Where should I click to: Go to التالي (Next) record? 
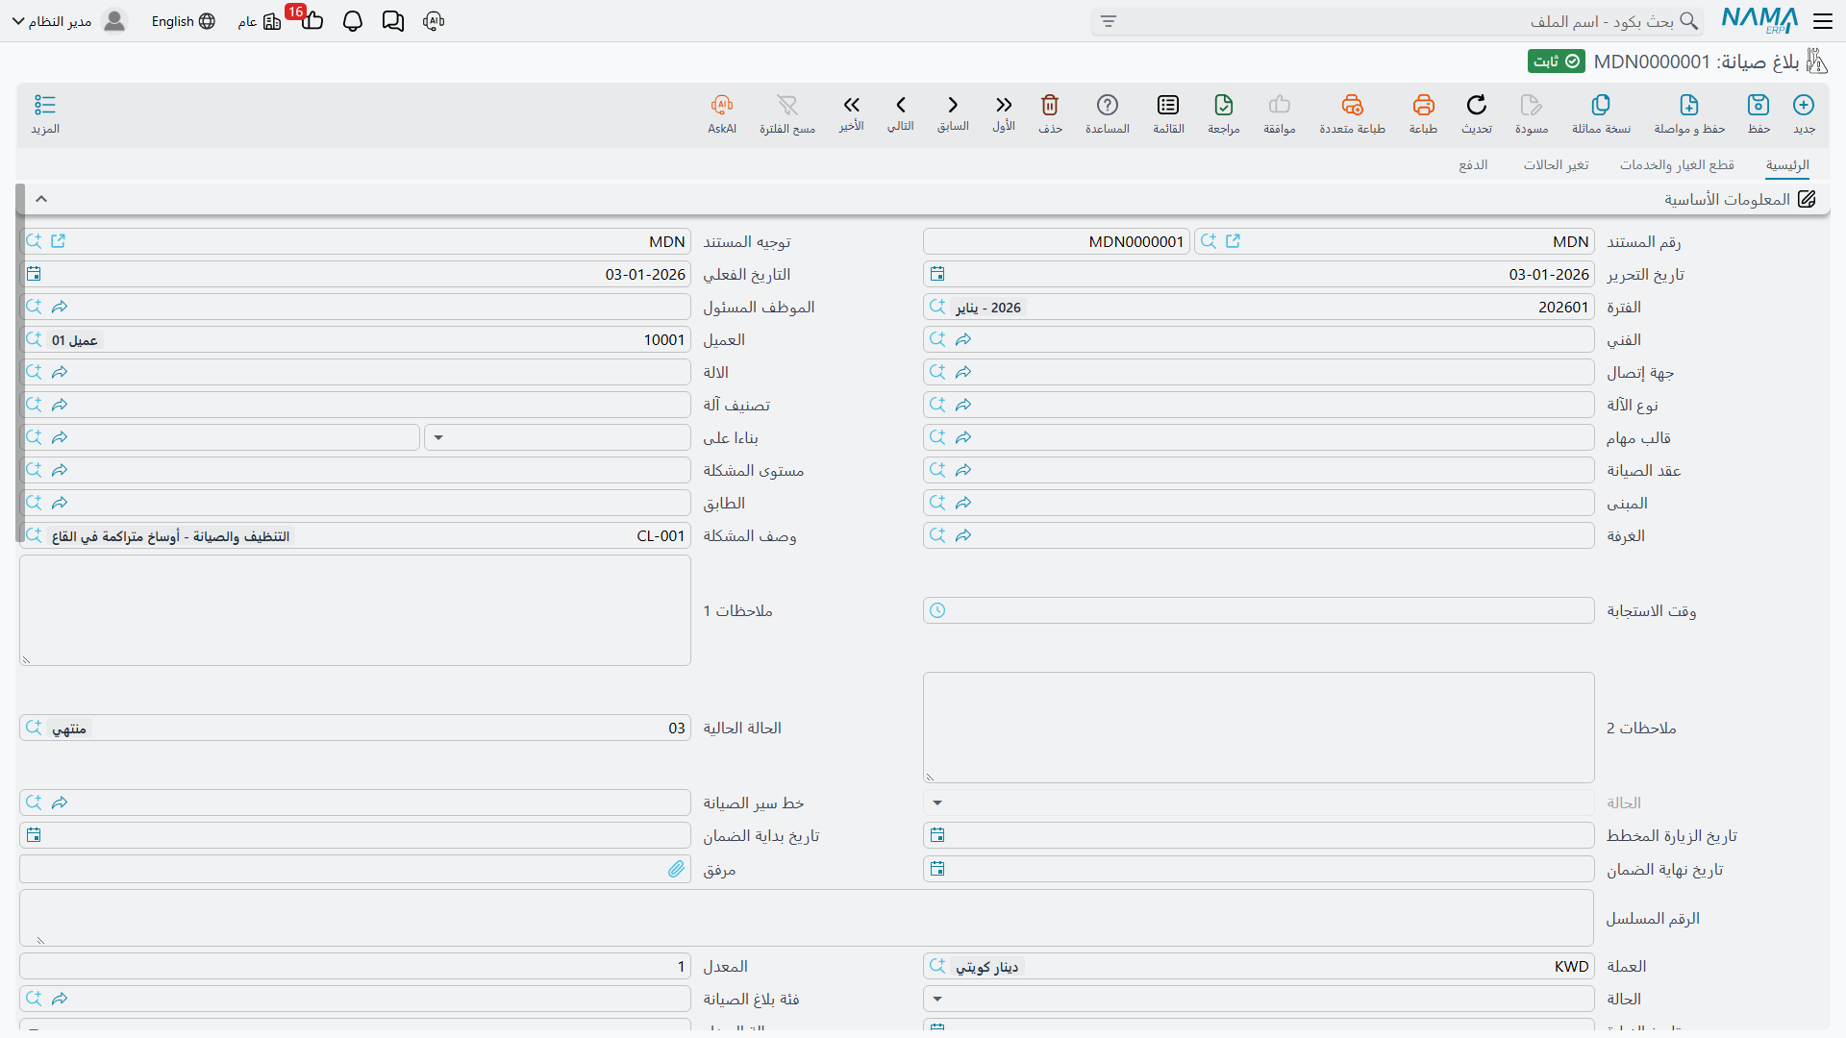pos(901,105)
